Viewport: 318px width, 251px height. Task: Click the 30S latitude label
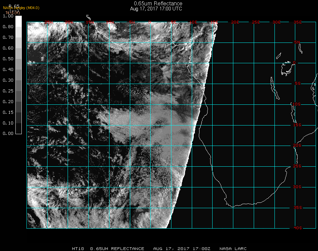(297, 187)
